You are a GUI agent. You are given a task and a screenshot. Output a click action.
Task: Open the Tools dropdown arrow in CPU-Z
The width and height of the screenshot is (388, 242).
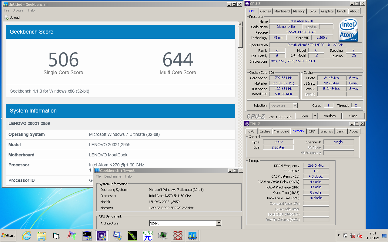[x=315, y=116]
